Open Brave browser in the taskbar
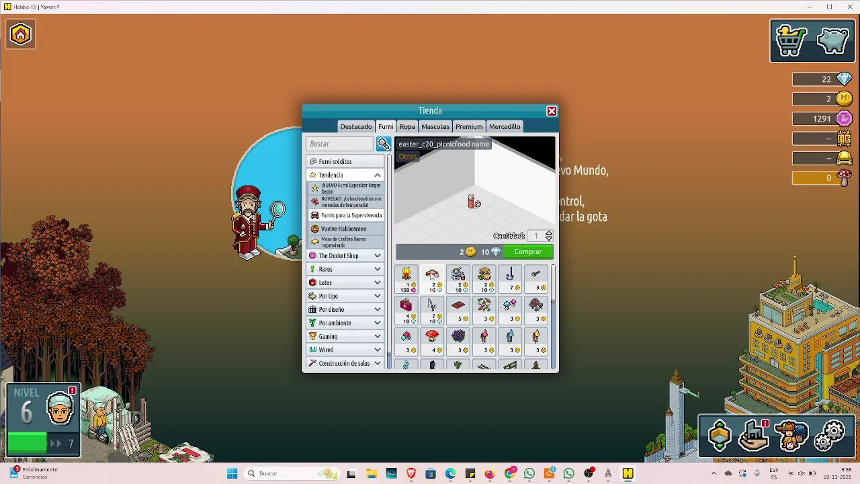Viewport: 860px width, 484px height. (411, 474)
